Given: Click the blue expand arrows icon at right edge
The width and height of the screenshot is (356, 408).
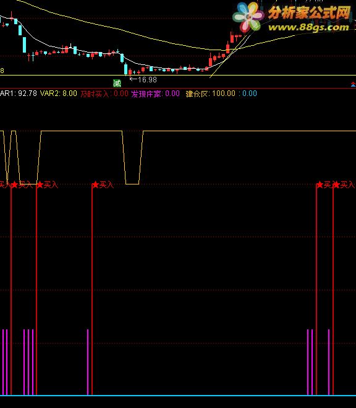Looking at the screenshot, I should (x=353, y=84).
